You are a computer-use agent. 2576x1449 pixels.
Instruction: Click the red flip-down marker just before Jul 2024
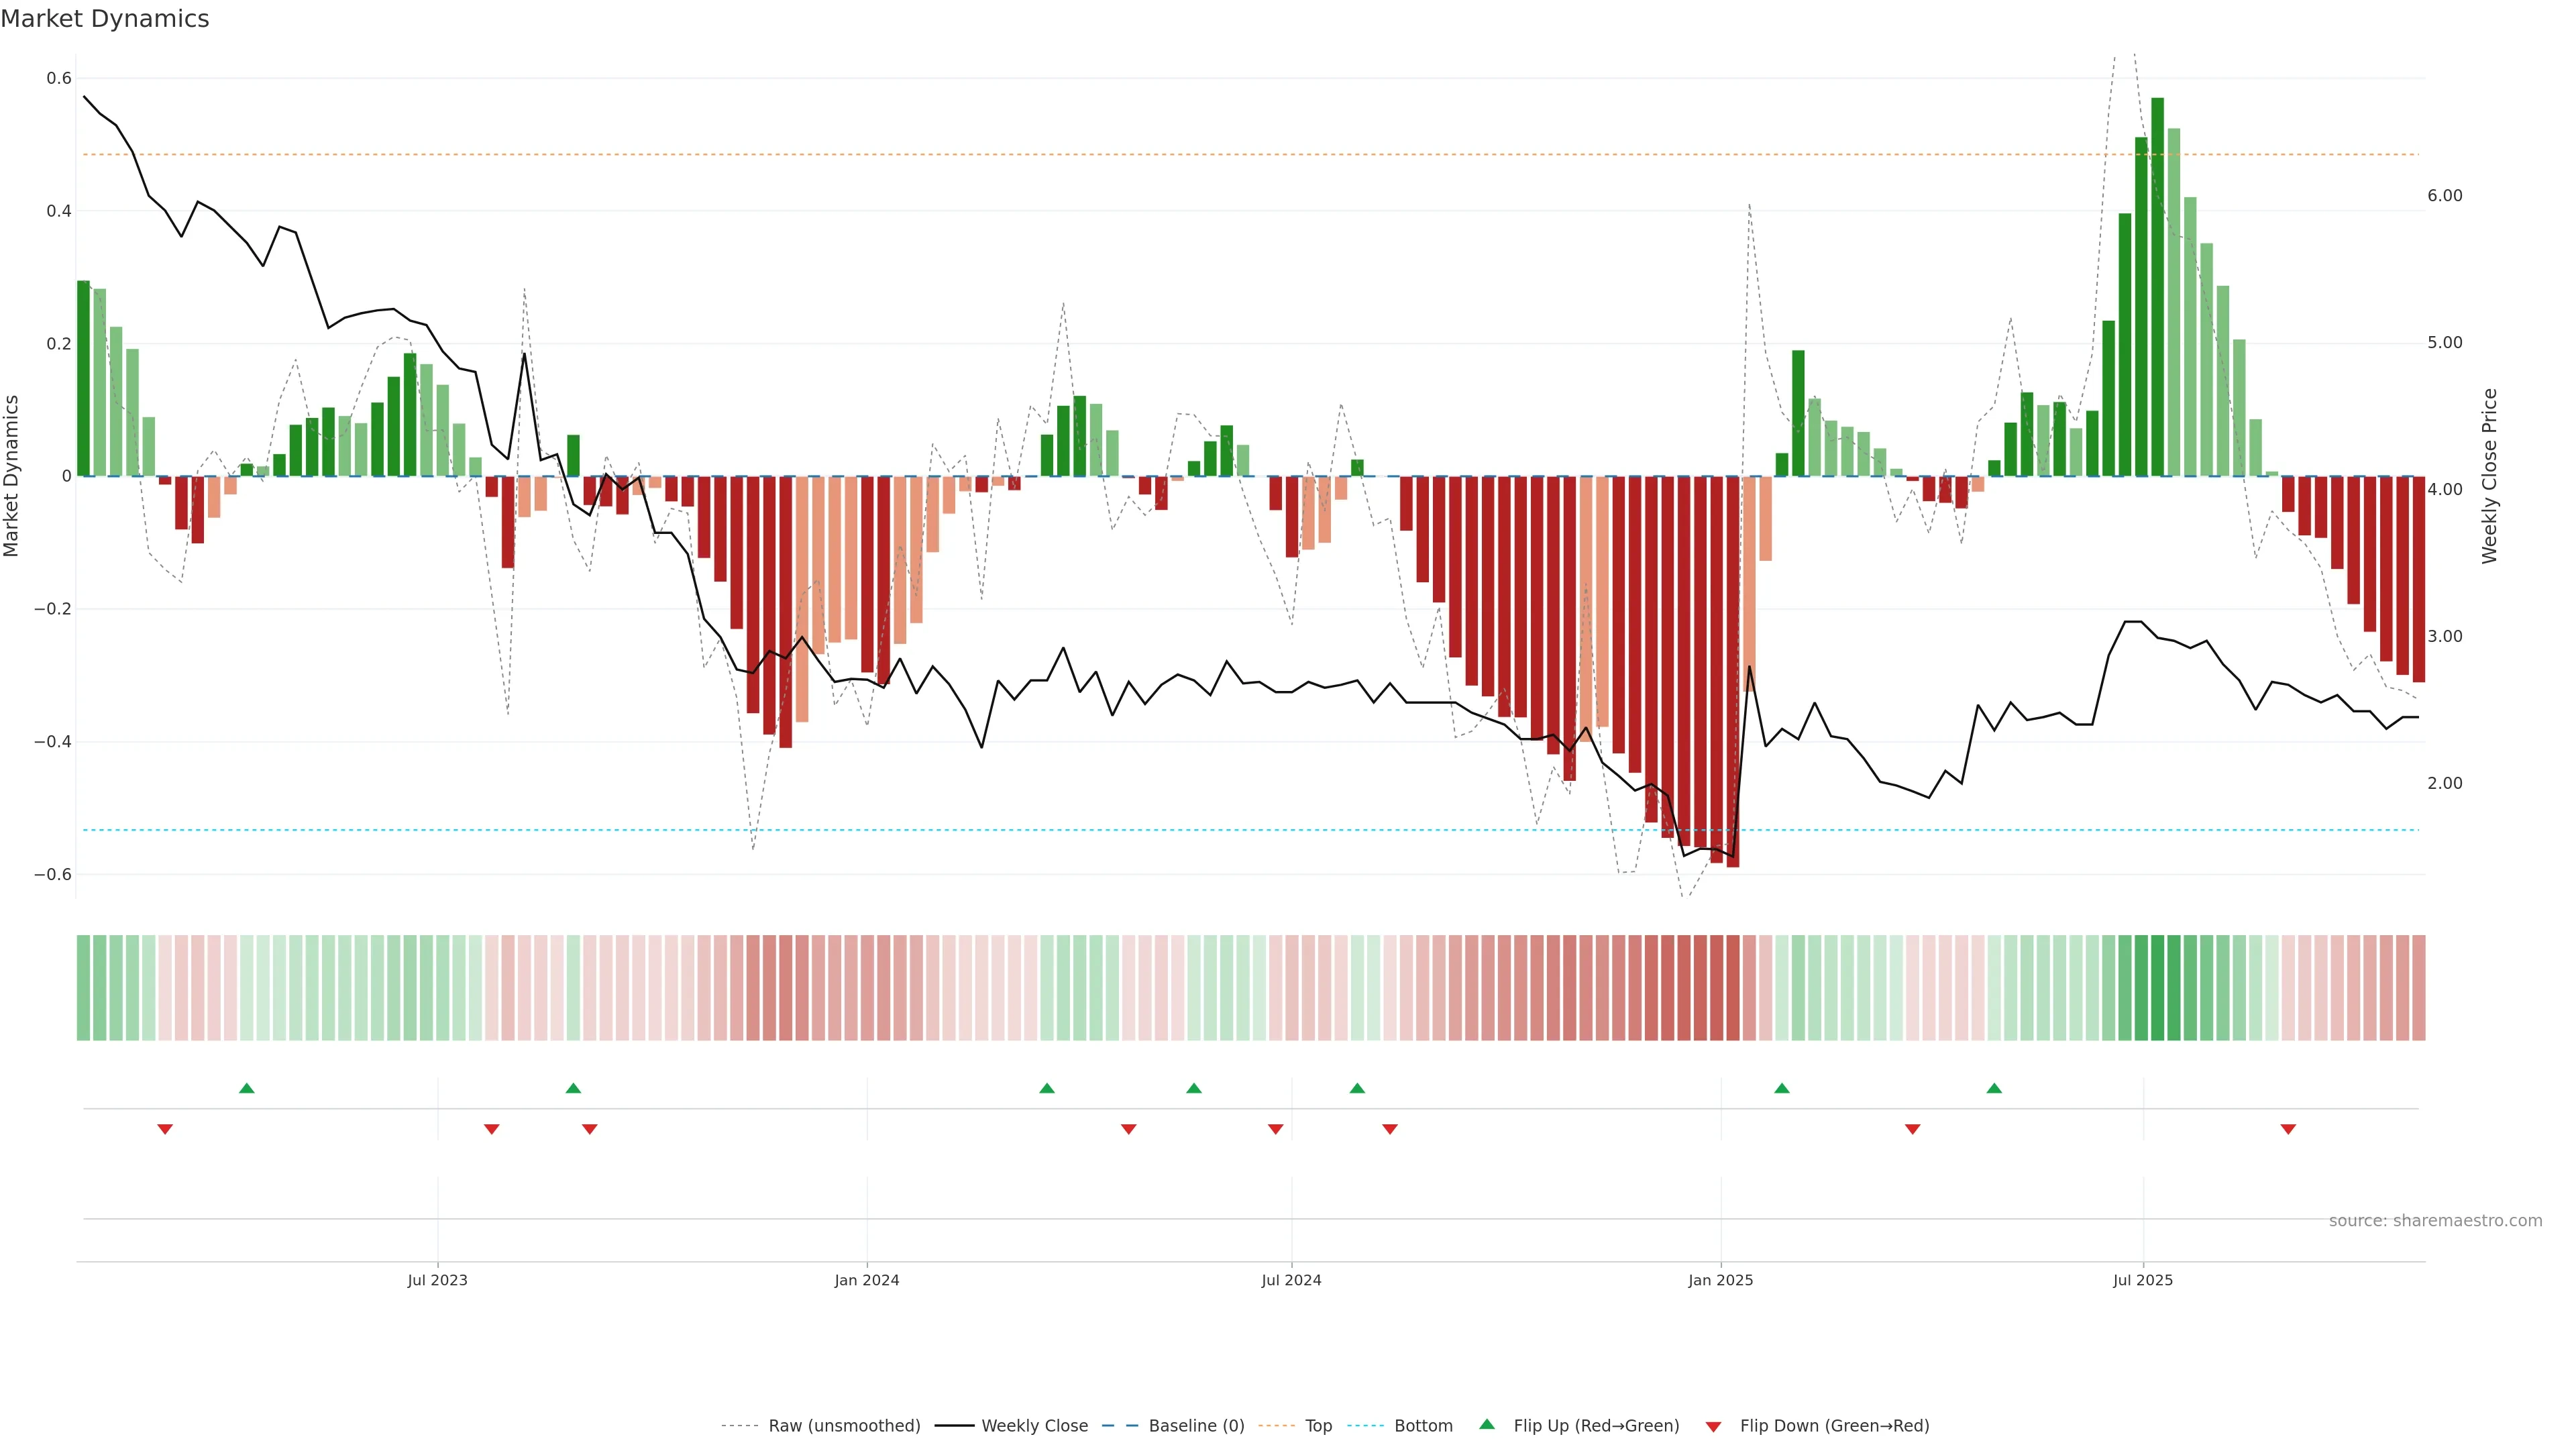tap(1275, 1129)
